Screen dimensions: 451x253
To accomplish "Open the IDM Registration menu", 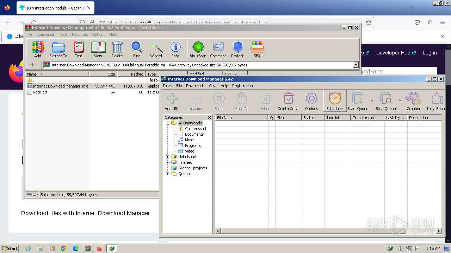I will coord(242,86).
